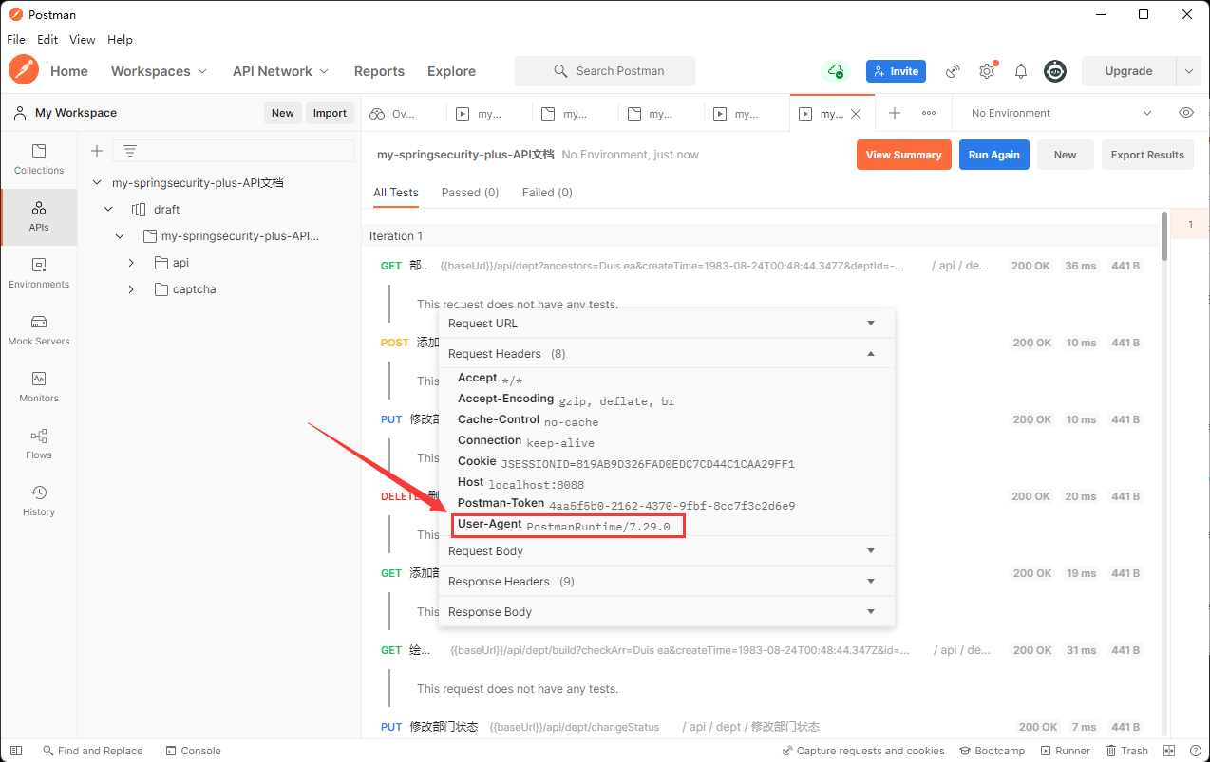
Task: Click the Run Again button
Action: point(993,155)
